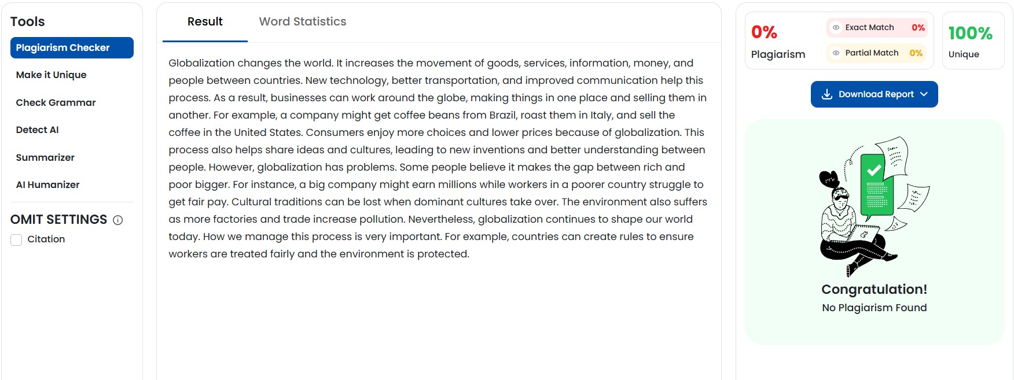Click the Omit Settings info icon
Image resolution: width=1014 pixels, height=380 pixels.
[x=118, y=220]
